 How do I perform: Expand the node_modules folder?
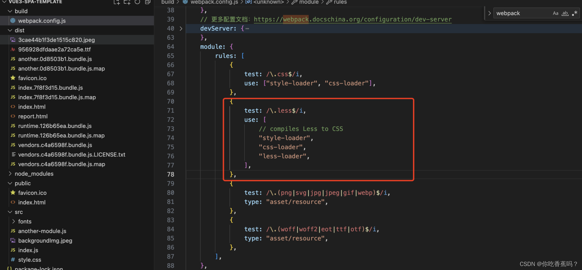10,174
